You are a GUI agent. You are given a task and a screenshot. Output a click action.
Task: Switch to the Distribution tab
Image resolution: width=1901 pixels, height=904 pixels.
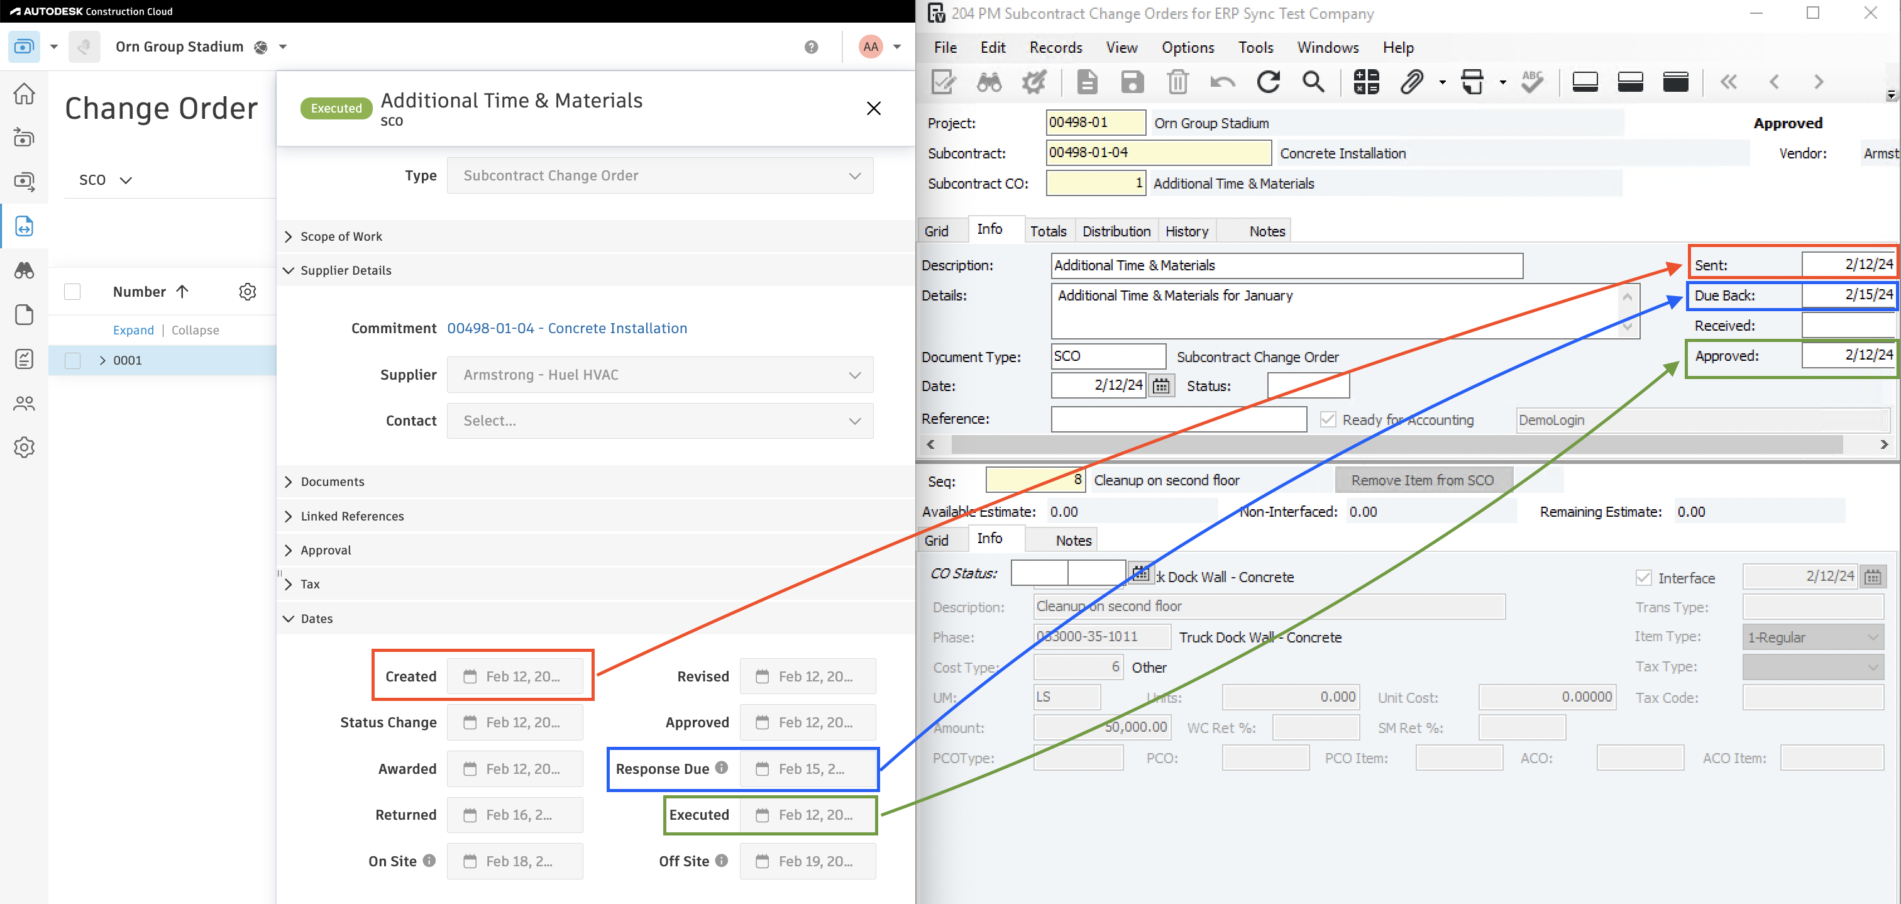(x=1116, y=231)
